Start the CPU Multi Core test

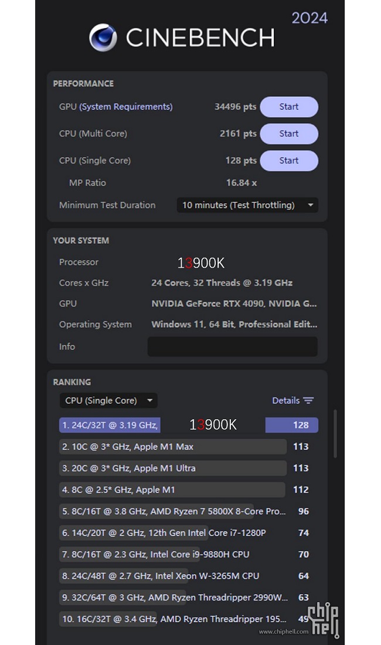tap(288, 134)
